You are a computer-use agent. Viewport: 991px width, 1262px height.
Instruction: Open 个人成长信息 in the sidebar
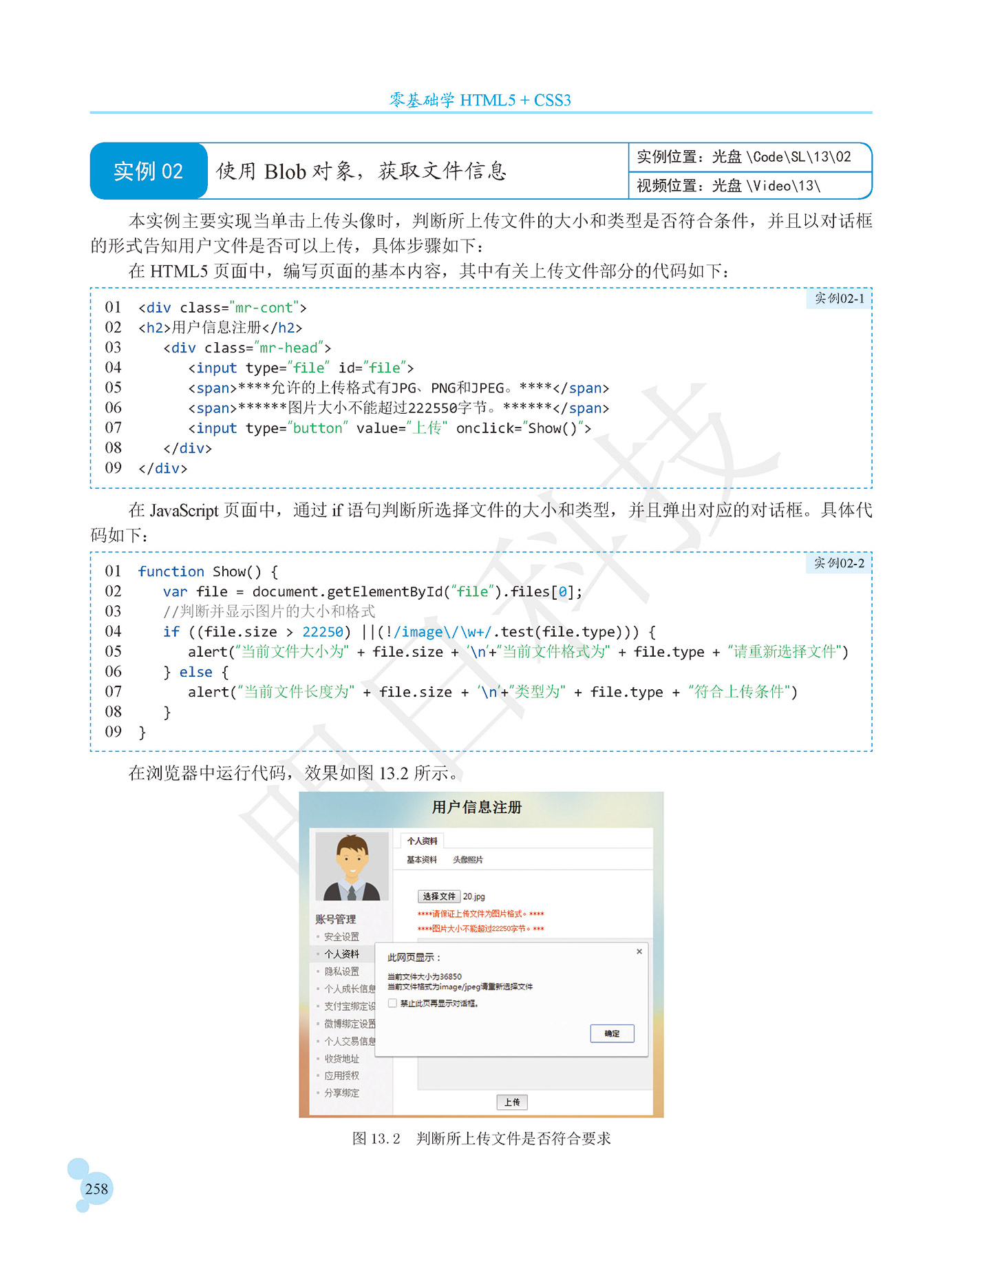click(350, 989)
